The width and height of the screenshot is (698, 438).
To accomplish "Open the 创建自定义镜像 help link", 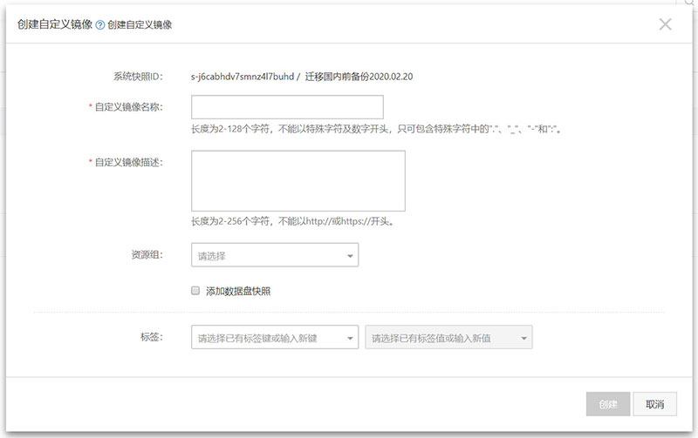I will pos(140,25).
